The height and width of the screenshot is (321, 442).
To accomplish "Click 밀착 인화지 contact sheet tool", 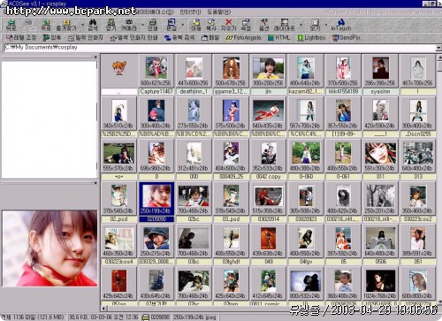I will tap(86, 38).
